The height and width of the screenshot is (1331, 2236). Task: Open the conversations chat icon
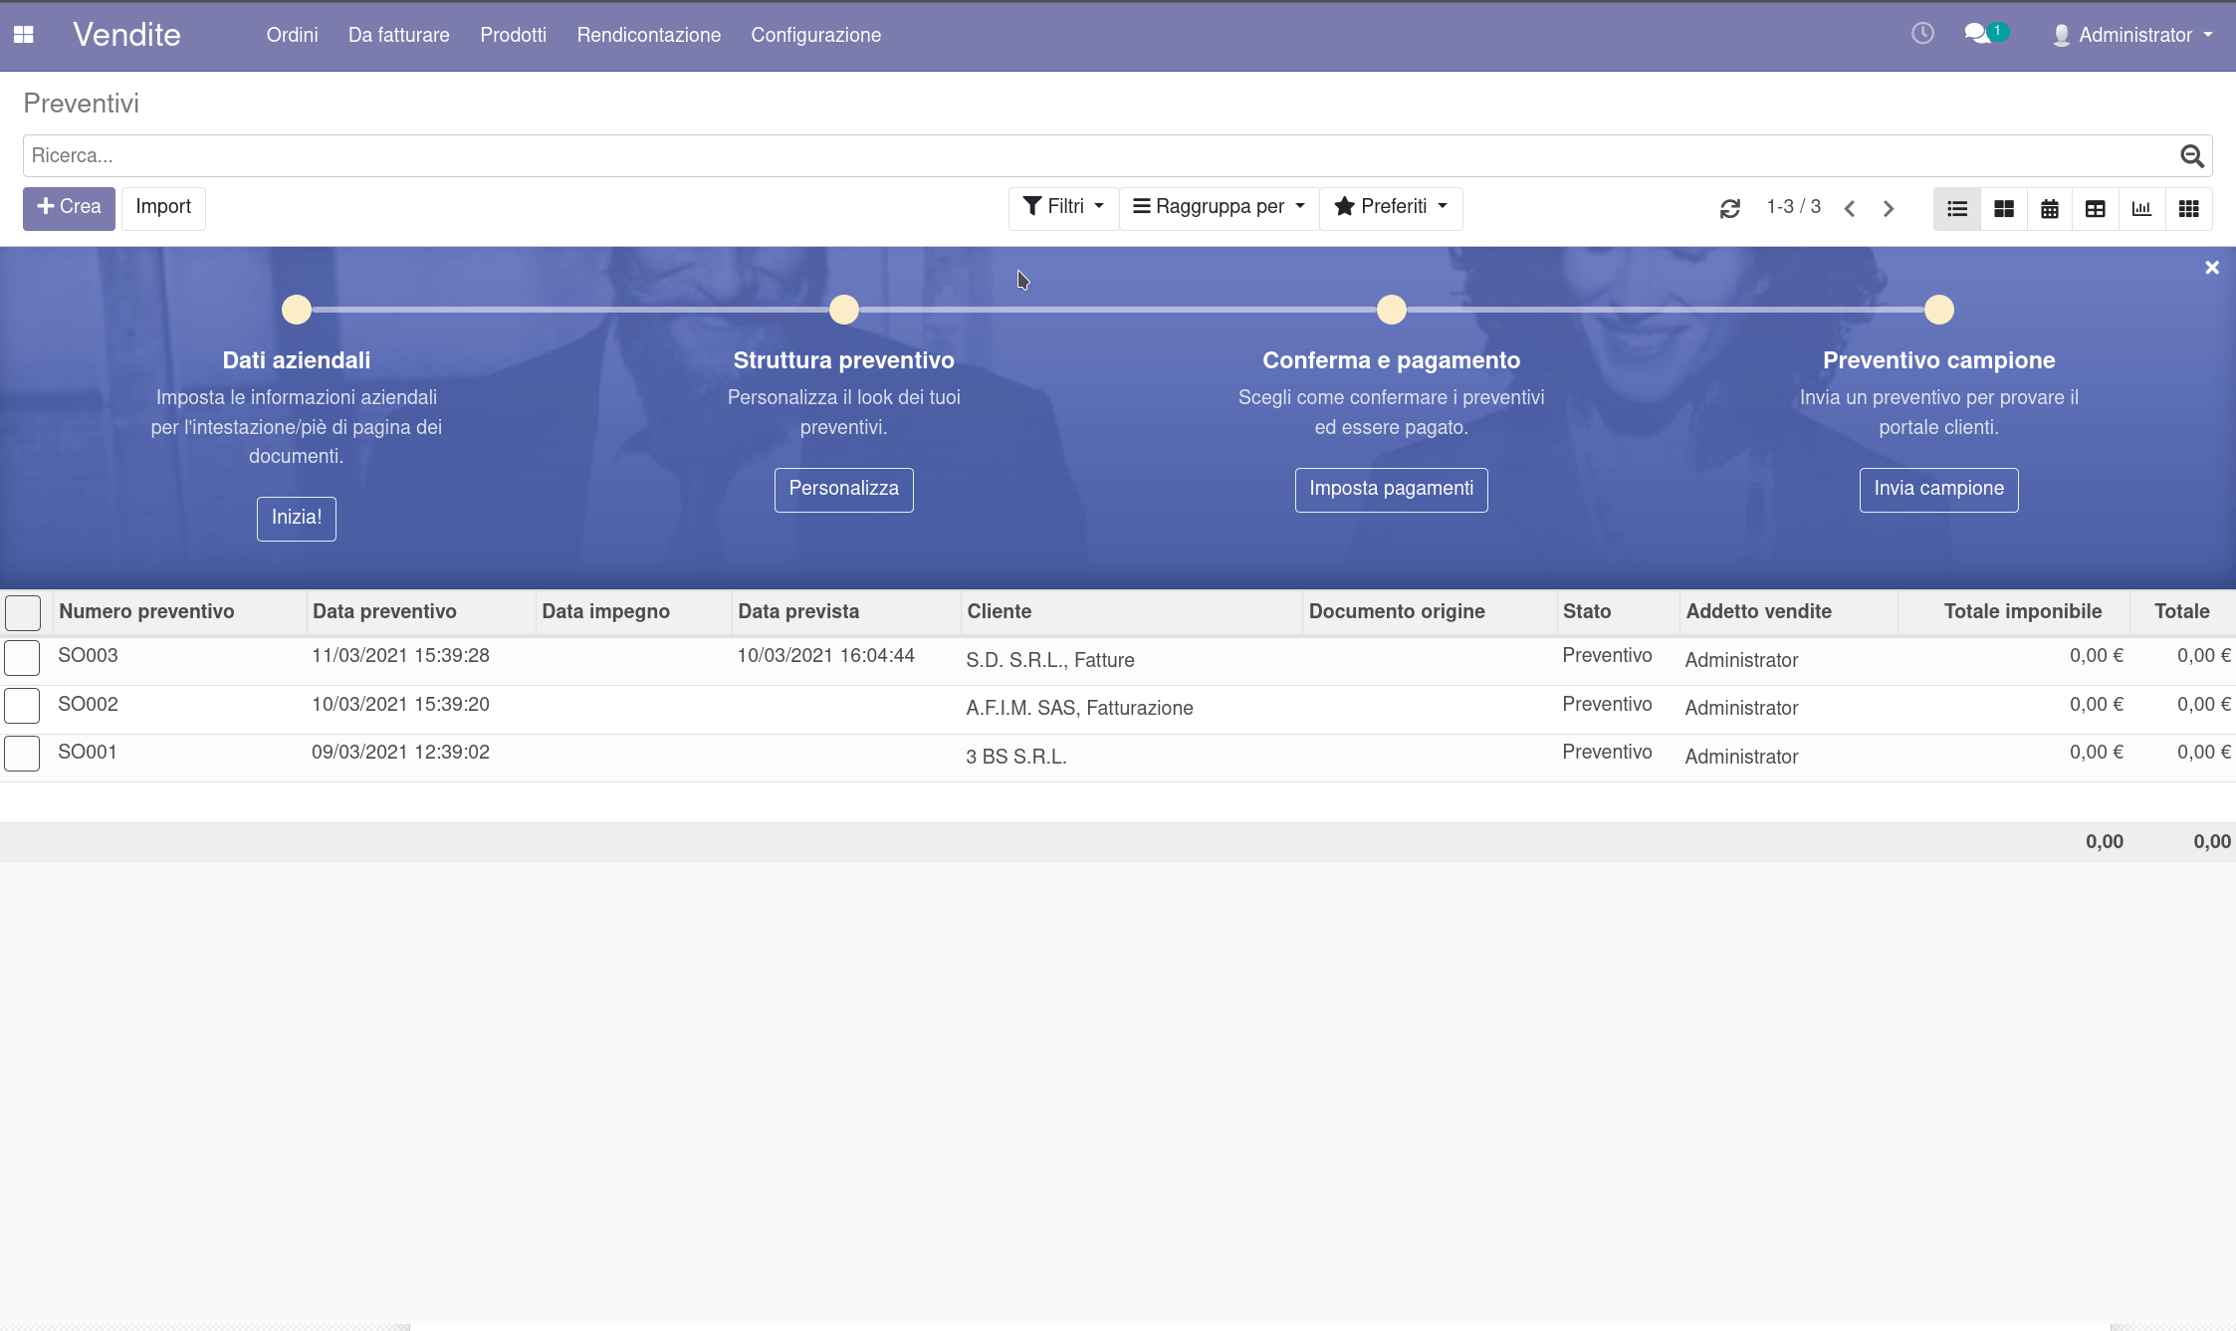click(1978, 34)
